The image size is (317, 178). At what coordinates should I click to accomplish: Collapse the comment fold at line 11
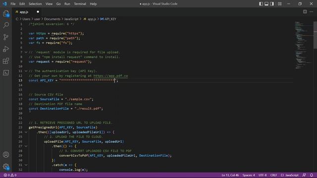click(26, 71)
